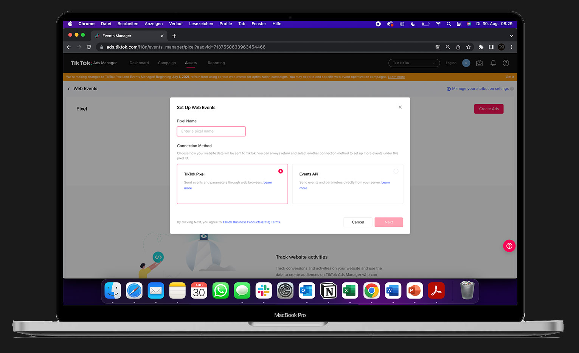This screenshot has height=353, width=579.
Task: Open the red floating help button
Action: tap(509, 246)
